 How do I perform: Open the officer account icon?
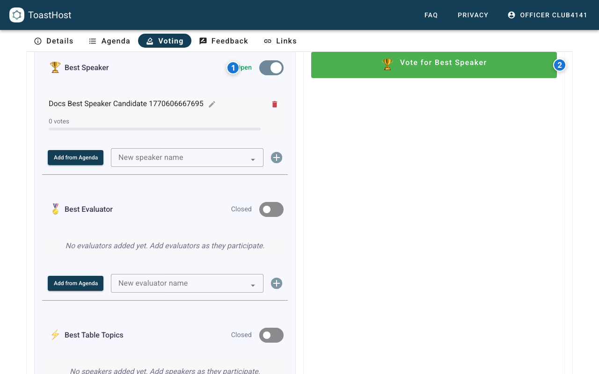[511, 15]
